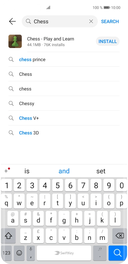The width and height of the screenshot is (128, 264).
Task: Tap the blue keyboard search key
Action: 118,253
